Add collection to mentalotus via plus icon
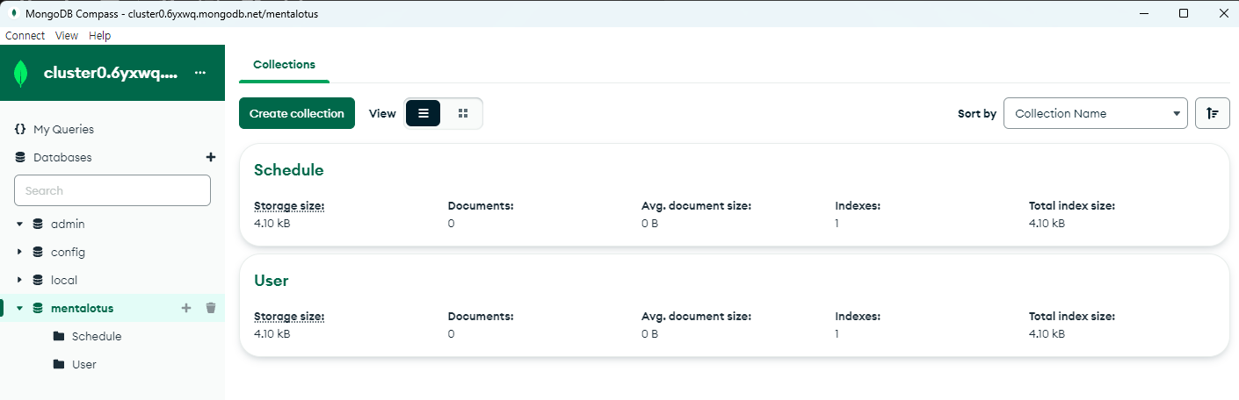The width and height of the screenshot is (1239, 400). pos(185,308)
